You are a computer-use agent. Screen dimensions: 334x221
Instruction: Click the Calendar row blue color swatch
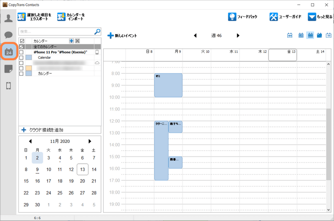point(28,57)
